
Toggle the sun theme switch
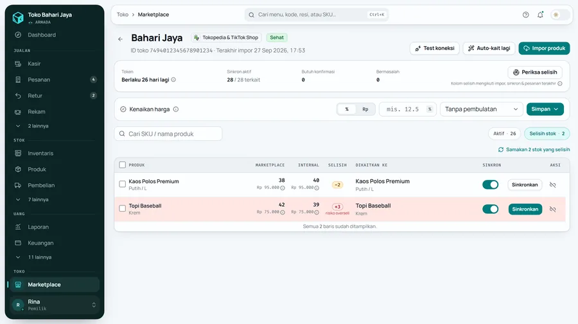tap(560, 15)
